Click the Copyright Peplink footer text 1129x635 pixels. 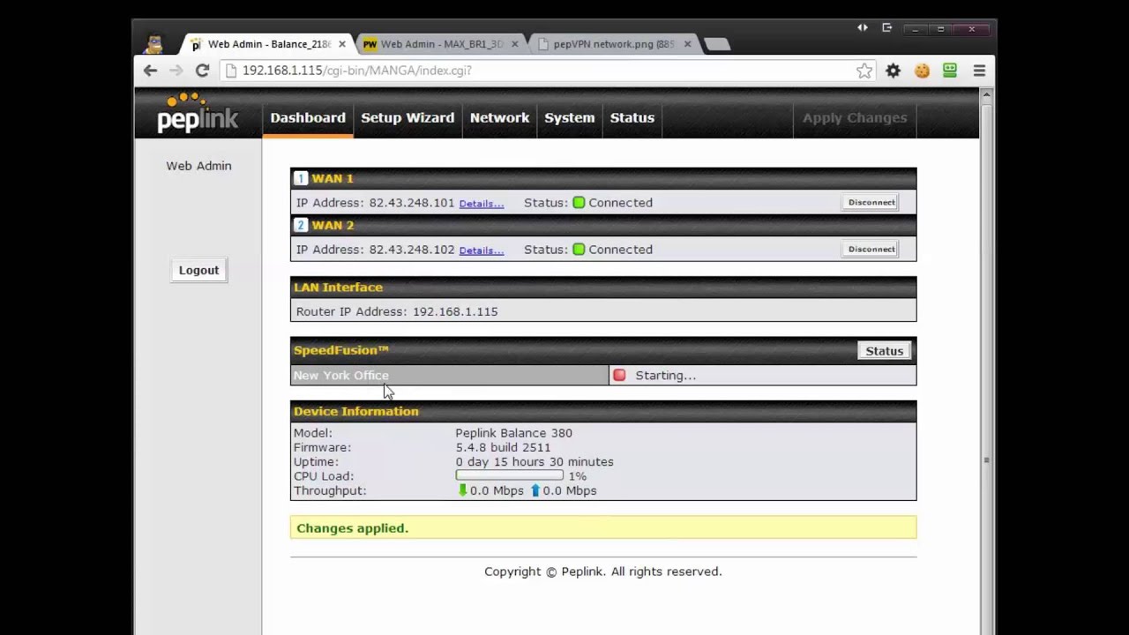click(x=603, y=571)
